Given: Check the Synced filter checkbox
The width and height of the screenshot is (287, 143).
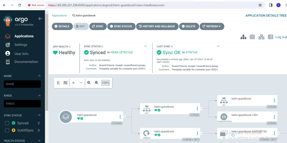Looking at the screenshot, I should pos(7,123).
